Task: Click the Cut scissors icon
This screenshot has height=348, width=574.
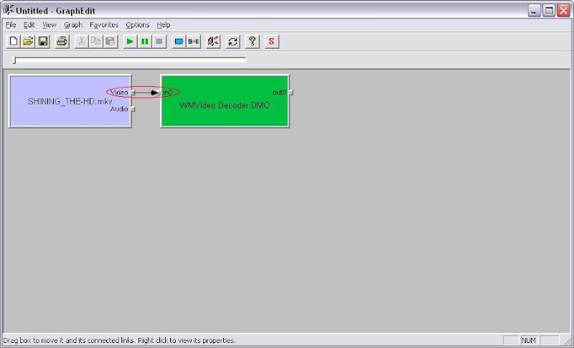Action: pyautogui.click(x=81, y=42)
